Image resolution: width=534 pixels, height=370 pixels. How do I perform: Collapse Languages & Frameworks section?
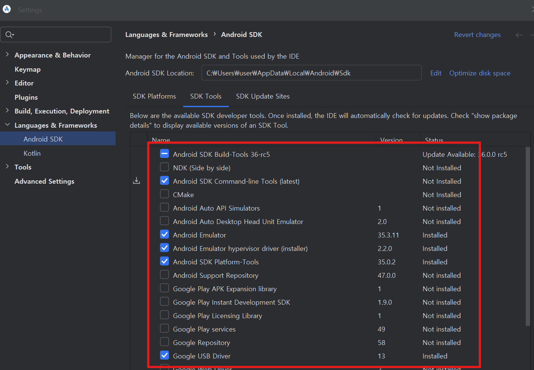click(7, 125)
